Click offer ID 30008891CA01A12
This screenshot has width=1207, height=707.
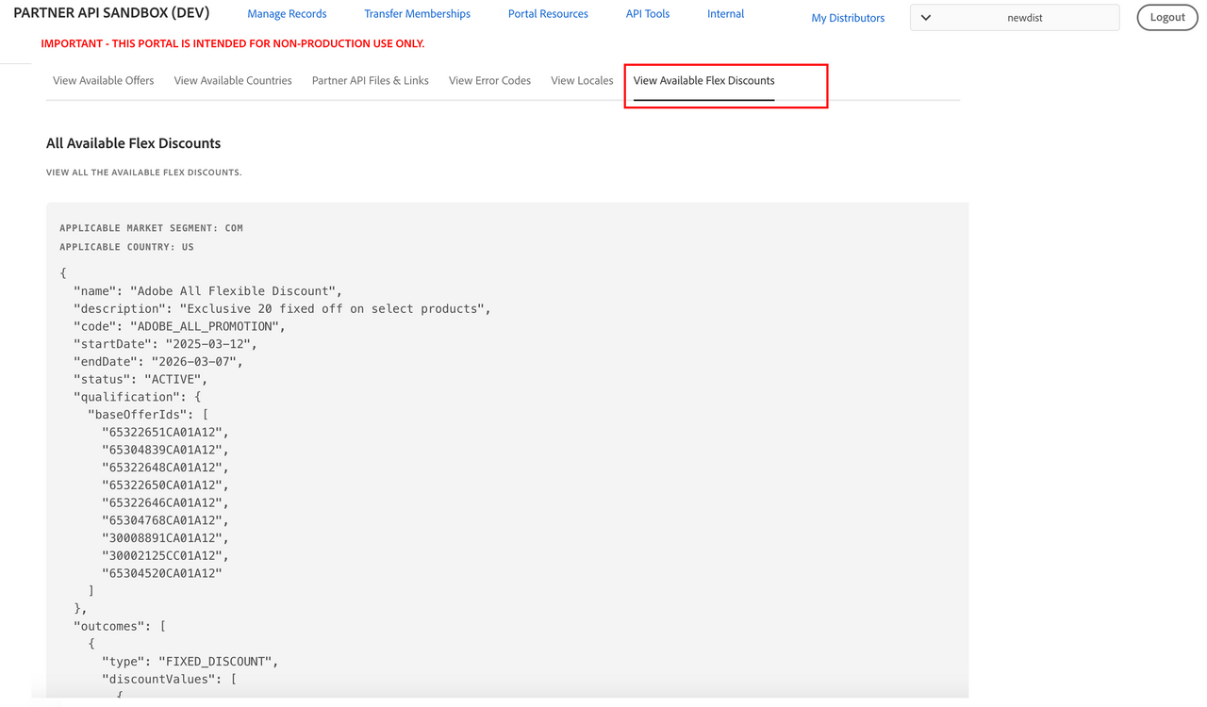click(165, 537)
